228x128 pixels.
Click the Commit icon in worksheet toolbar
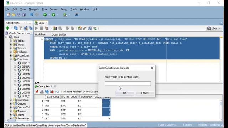(x=67, y=28)
